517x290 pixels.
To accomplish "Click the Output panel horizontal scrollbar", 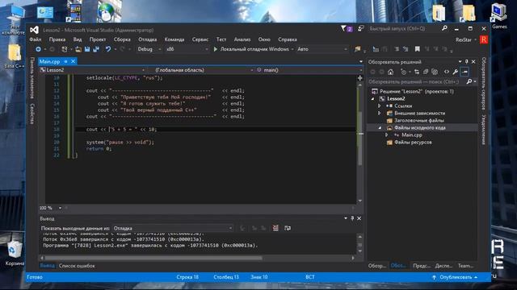I will coord(197,258).
